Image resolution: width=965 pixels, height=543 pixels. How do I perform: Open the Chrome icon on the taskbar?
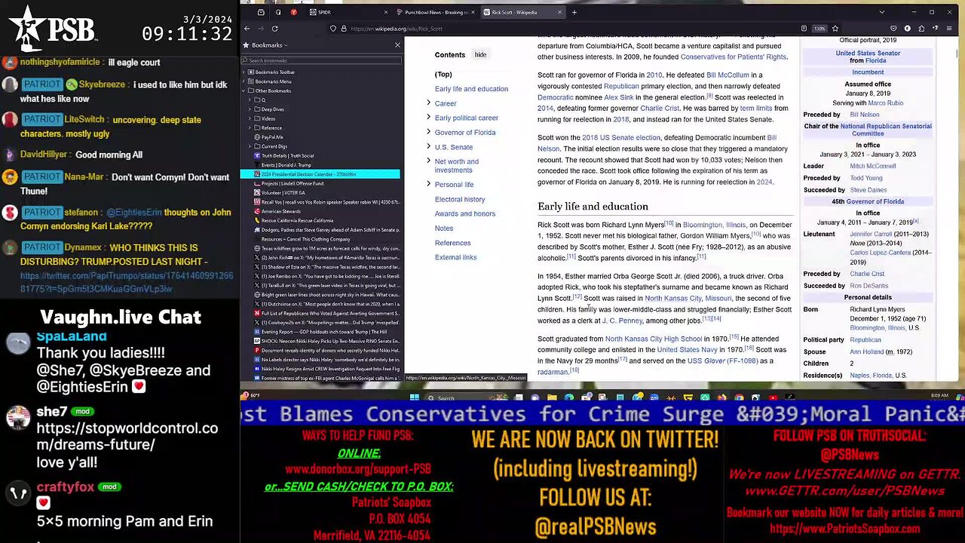point(739,397)
